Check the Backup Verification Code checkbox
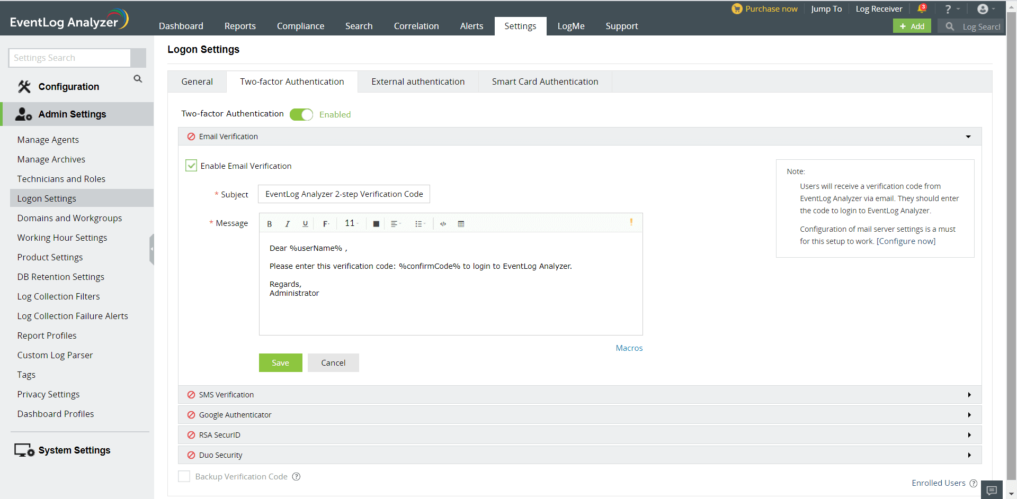1017x499 pixels. coord(184,476)
